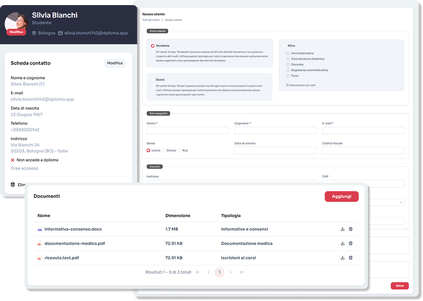Click Dimensione column header

[178, 216]
